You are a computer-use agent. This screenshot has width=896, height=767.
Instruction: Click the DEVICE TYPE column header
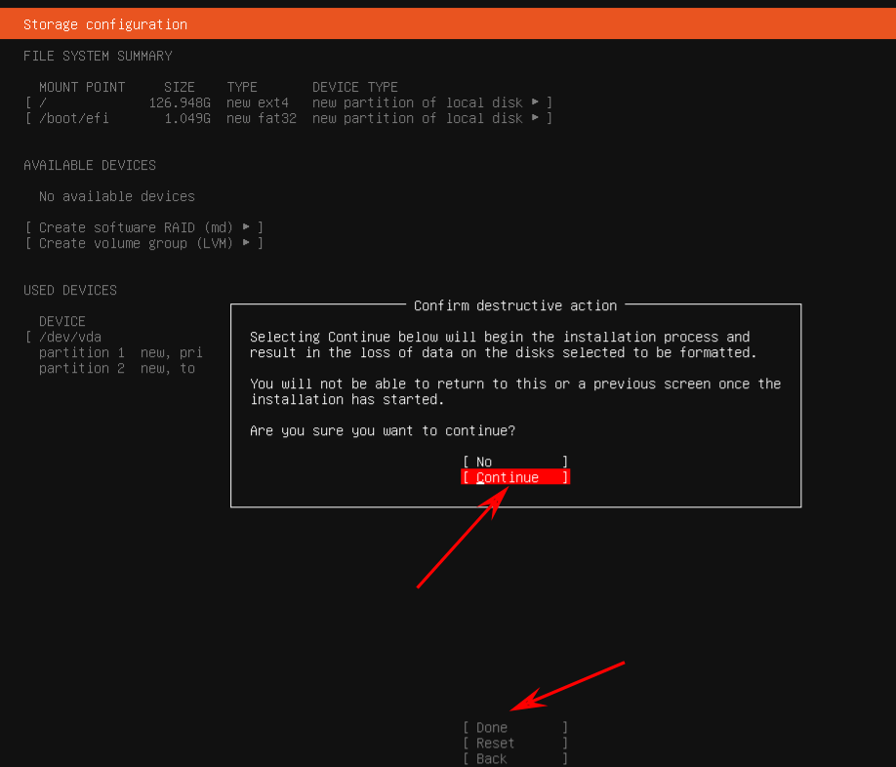pos(355,87)
